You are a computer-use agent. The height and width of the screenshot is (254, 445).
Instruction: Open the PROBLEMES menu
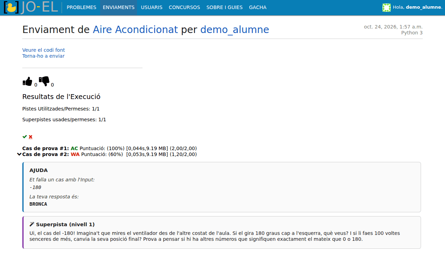click(81, 7)
